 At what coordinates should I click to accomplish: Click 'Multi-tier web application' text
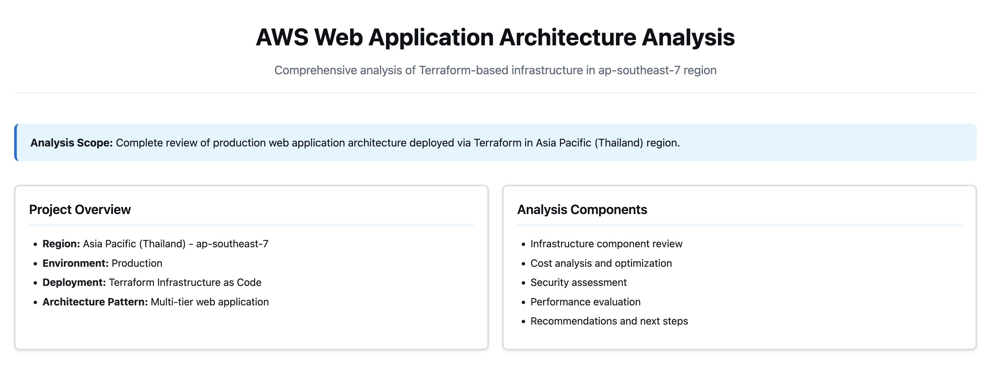coord(210,302)
